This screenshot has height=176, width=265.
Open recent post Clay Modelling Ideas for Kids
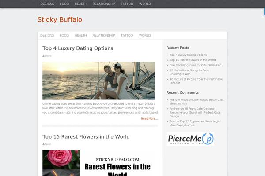[195, 65]
